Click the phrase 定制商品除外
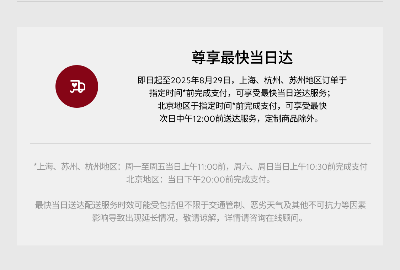Viewport: 400px width, 270px height. click(289, 118)
